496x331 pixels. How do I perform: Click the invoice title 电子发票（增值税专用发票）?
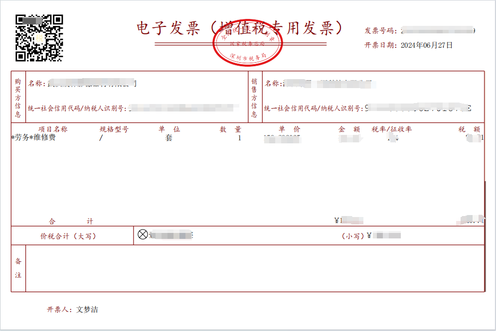240,28
